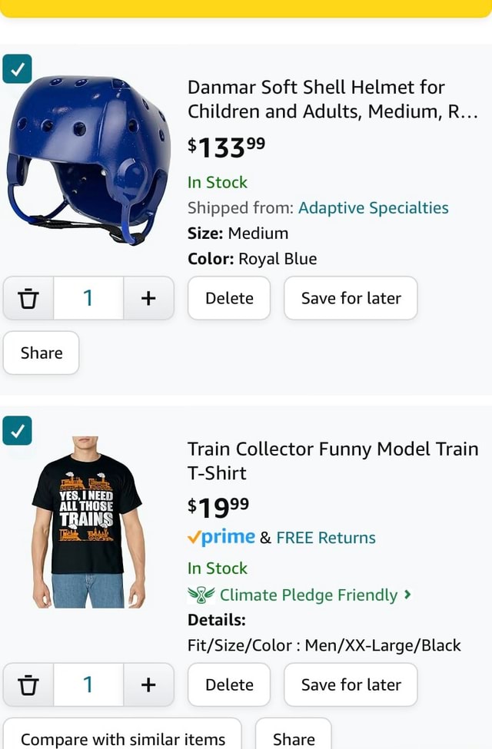This screenshot has width=492, height=749.
Task: Open the Danmar Soft Shell Helmet title
Action: pos(332,99)
